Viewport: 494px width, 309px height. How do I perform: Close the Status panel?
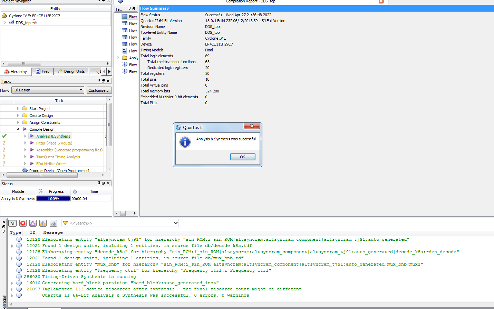point(108,183)
